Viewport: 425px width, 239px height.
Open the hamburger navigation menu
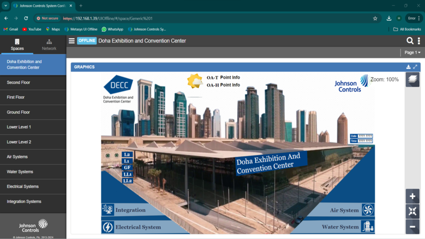point(72,41)
